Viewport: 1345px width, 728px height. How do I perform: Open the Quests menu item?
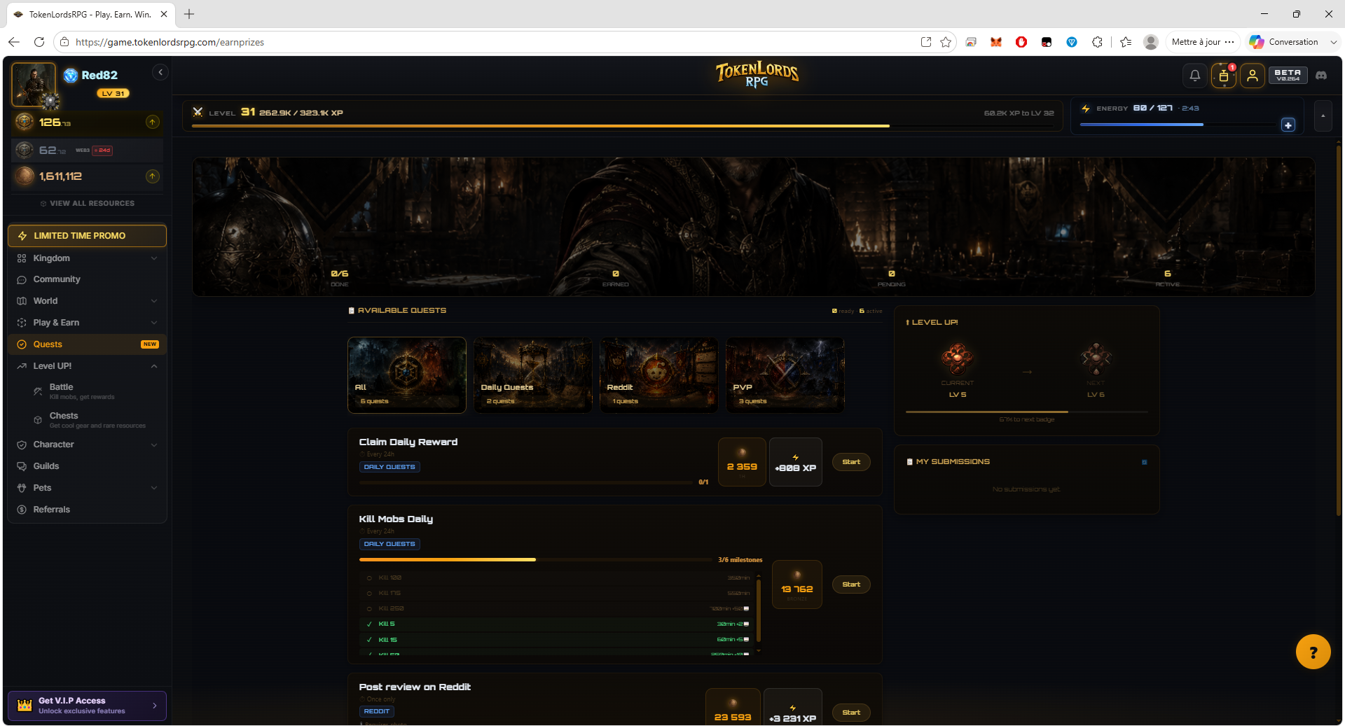[88, 344]
